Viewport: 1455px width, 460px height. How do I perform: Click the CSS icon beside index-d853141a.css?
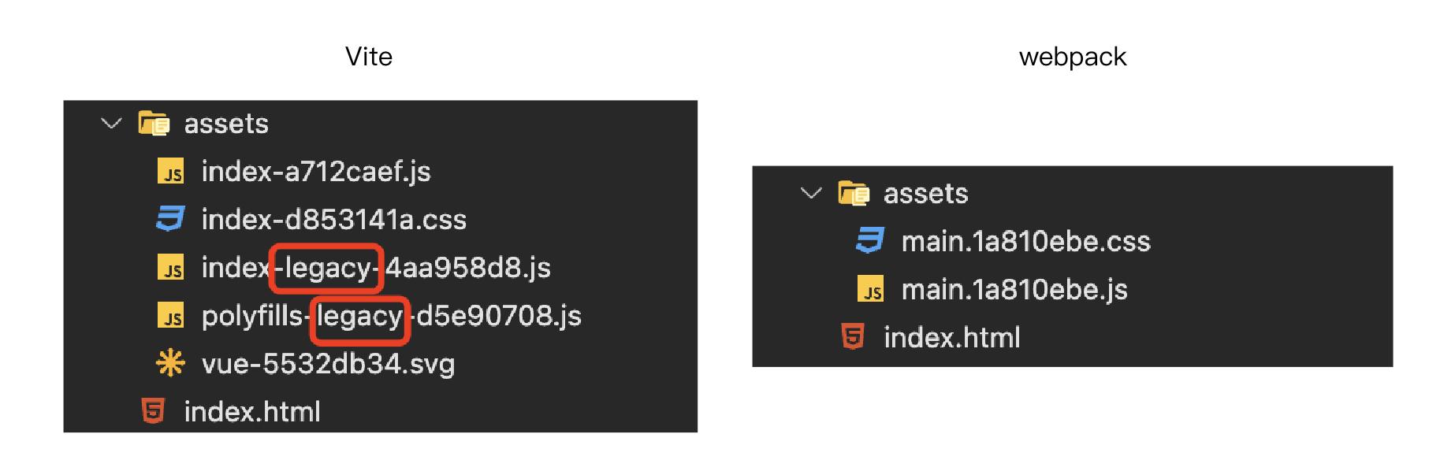pyautogui.click(x=170, y=219)
